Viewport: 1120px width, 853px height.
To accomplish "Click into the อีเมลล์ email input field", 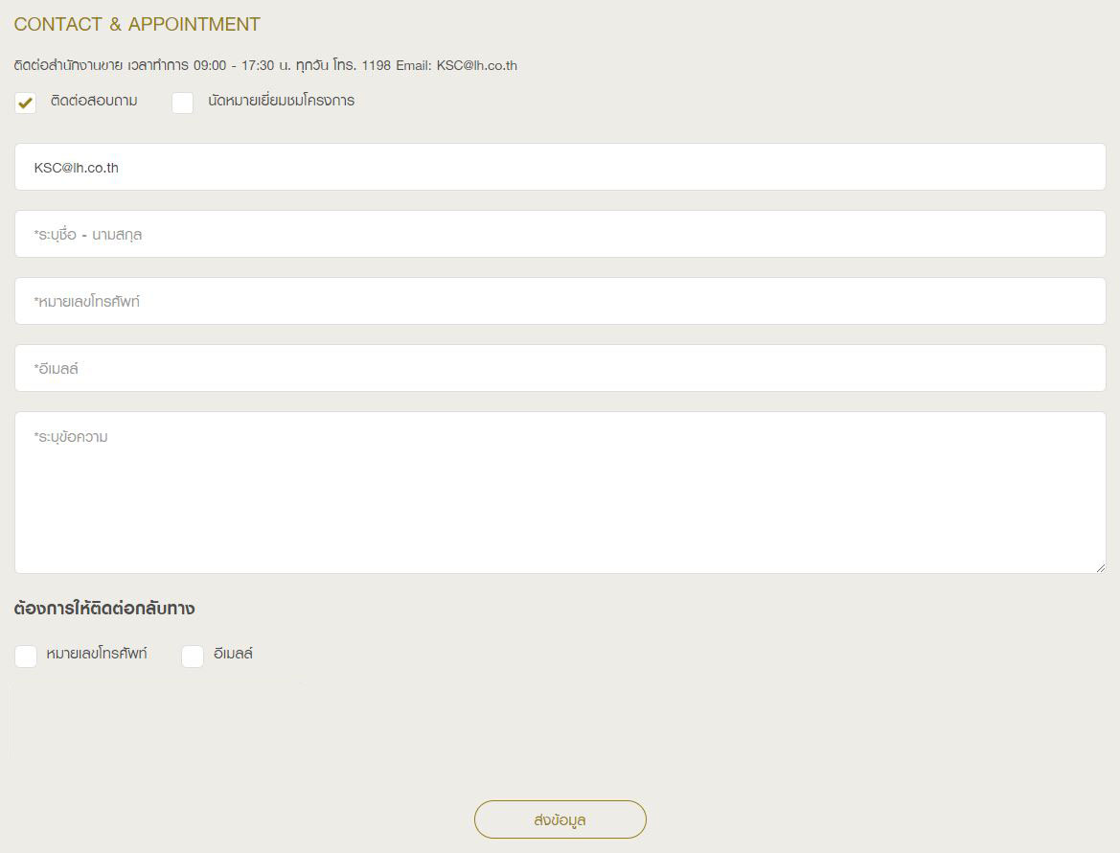I will pyautogui.click(x=560, y=368).
